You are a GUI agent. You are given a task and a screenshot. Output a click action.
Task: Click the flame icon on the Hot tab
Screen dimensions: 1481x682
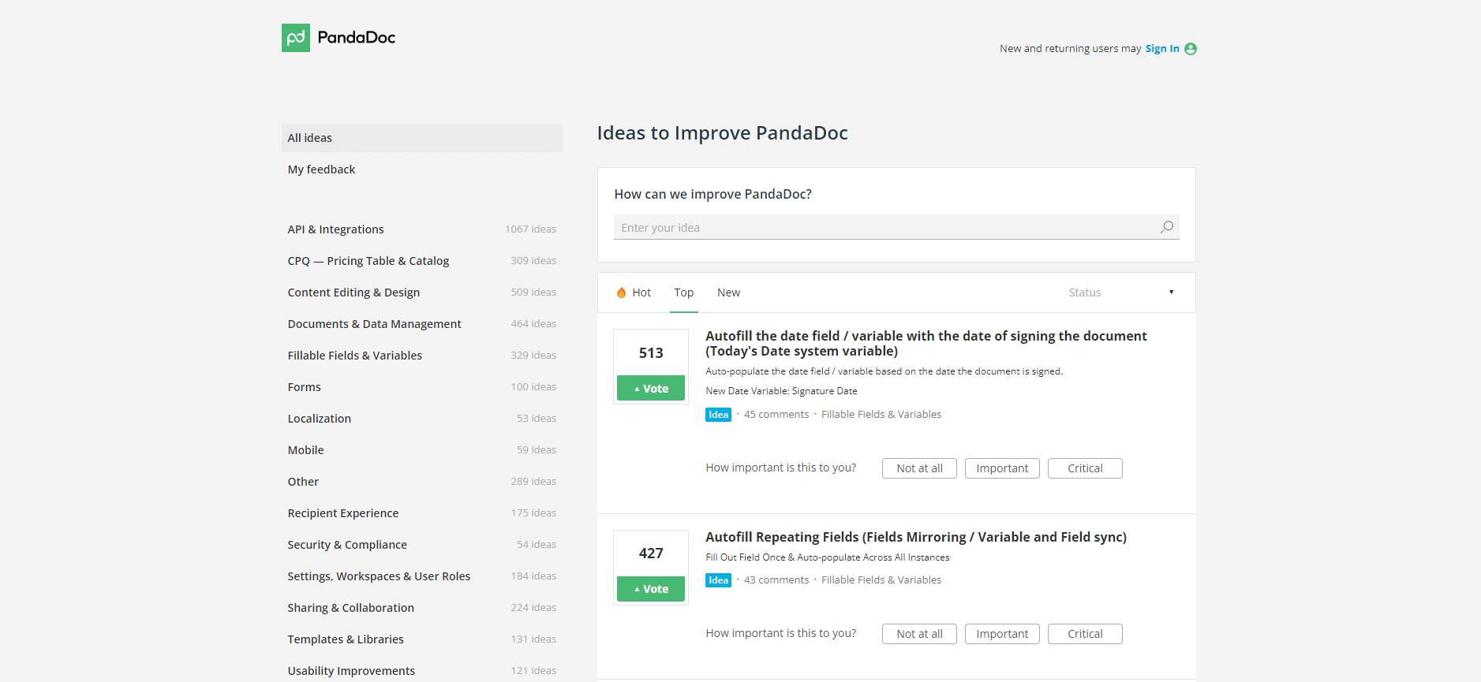point(622,293)
